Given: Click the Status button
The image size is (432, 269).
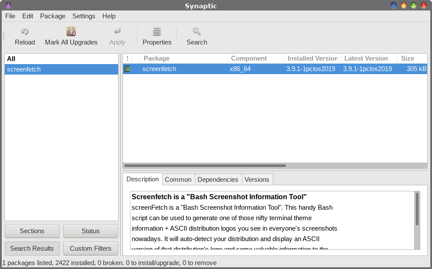Looking at the screenshot, I should (x=90, y=231).
